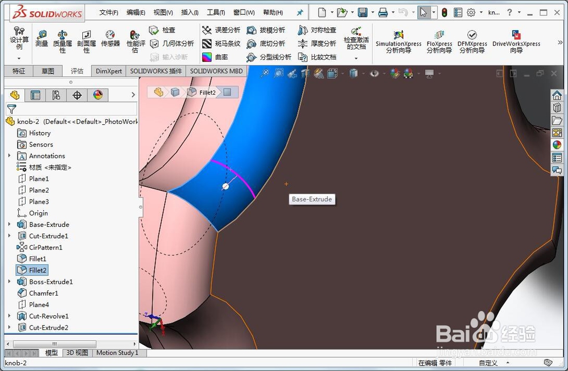Click the feature tree horizontal scrollbar
The height and width of the screenshot is (371, 568).
[x=55, y=344]
